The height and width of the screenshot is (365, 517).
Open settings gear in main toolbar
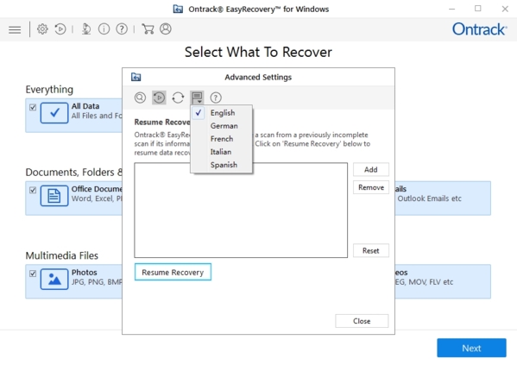tap(42, 29)
